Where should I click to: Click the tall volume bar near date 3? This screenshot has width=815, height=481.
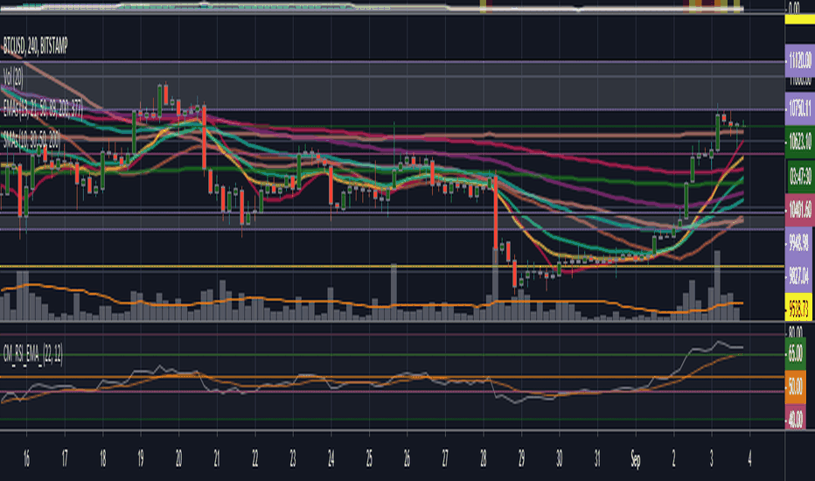[x=717, y=285]
